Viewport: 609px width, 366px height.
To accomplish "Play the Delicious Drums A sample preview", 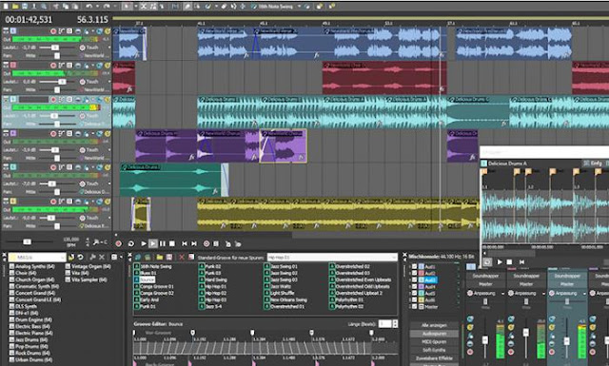I will click(500, 262).
